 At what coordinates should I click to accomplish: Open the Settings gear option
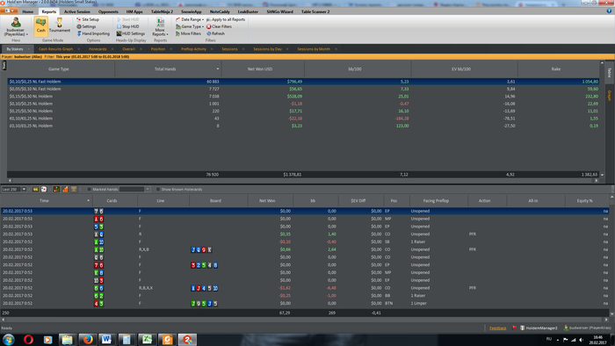point(86,26)
